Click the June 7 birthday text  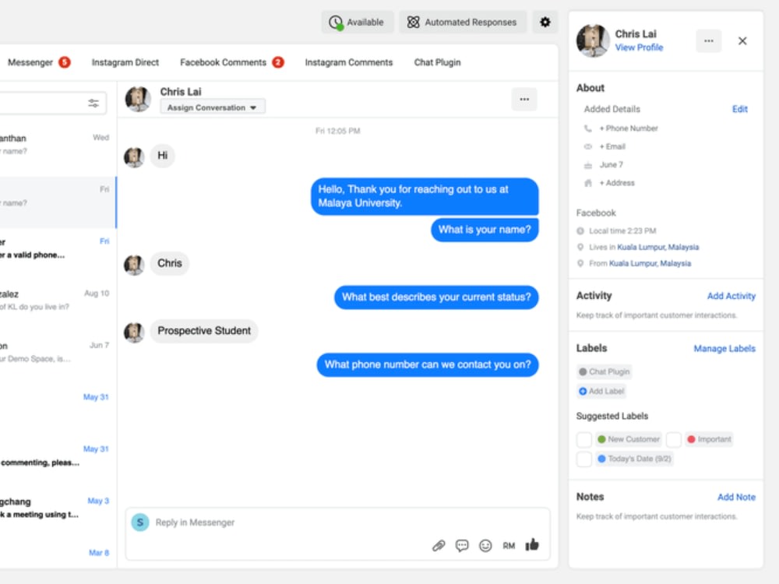click(x=611, y=165)
